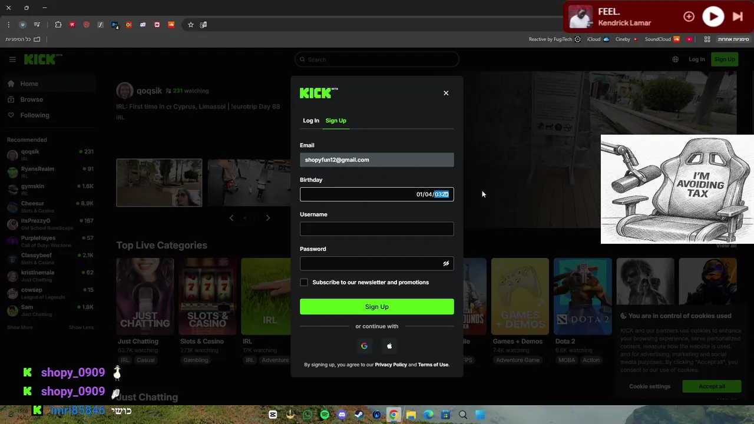The image size is (754, 424).
Task: Toggle password visibility eye icon
Action: pos(446,264)
